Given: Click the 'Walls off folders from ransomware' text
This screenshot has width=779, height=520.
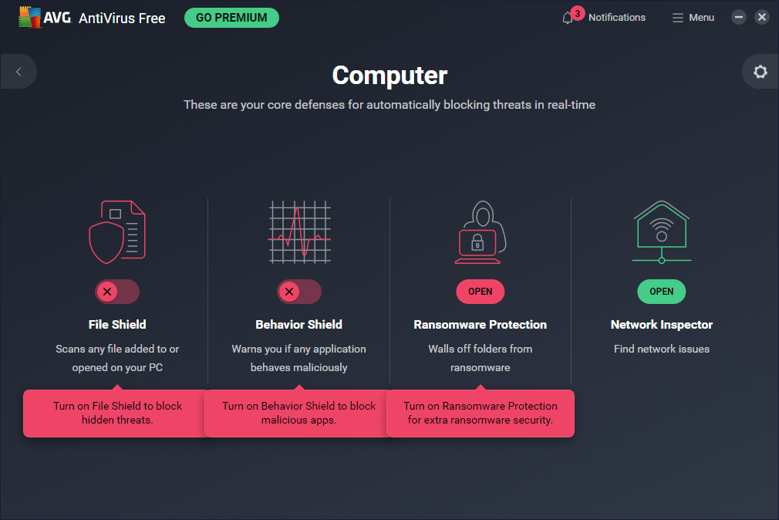Looking at the screenshot, I should point(481,358).
